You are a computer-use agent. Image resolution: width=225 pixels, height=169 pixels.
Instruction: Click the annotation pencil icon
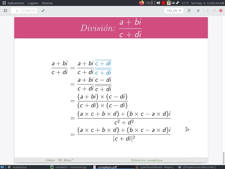tap(43, 11)
